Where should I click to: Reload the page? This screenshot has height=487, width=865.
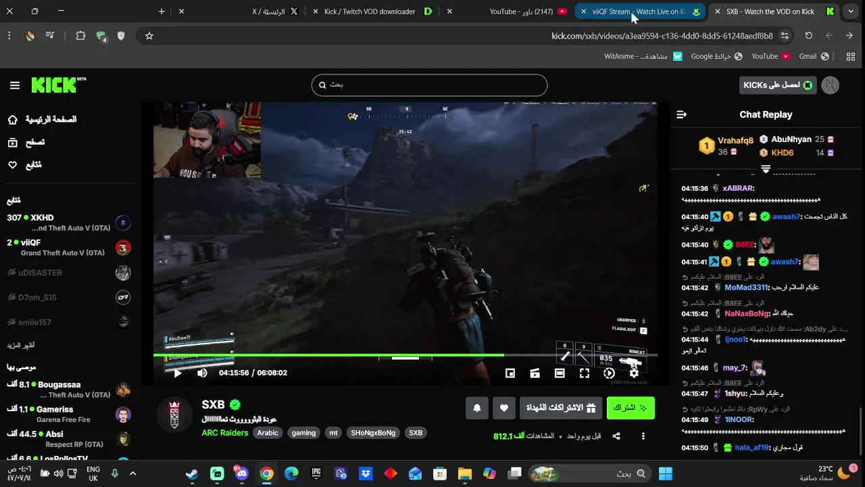click(808, 36)
